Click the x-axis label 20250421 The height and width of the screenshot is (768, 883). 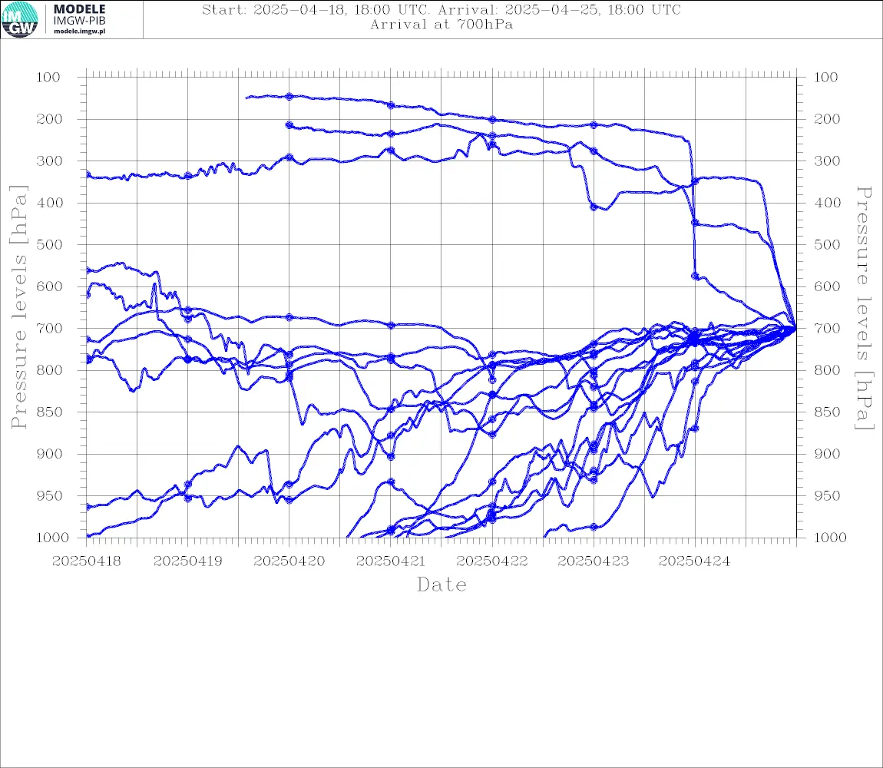tap(391, 561)
